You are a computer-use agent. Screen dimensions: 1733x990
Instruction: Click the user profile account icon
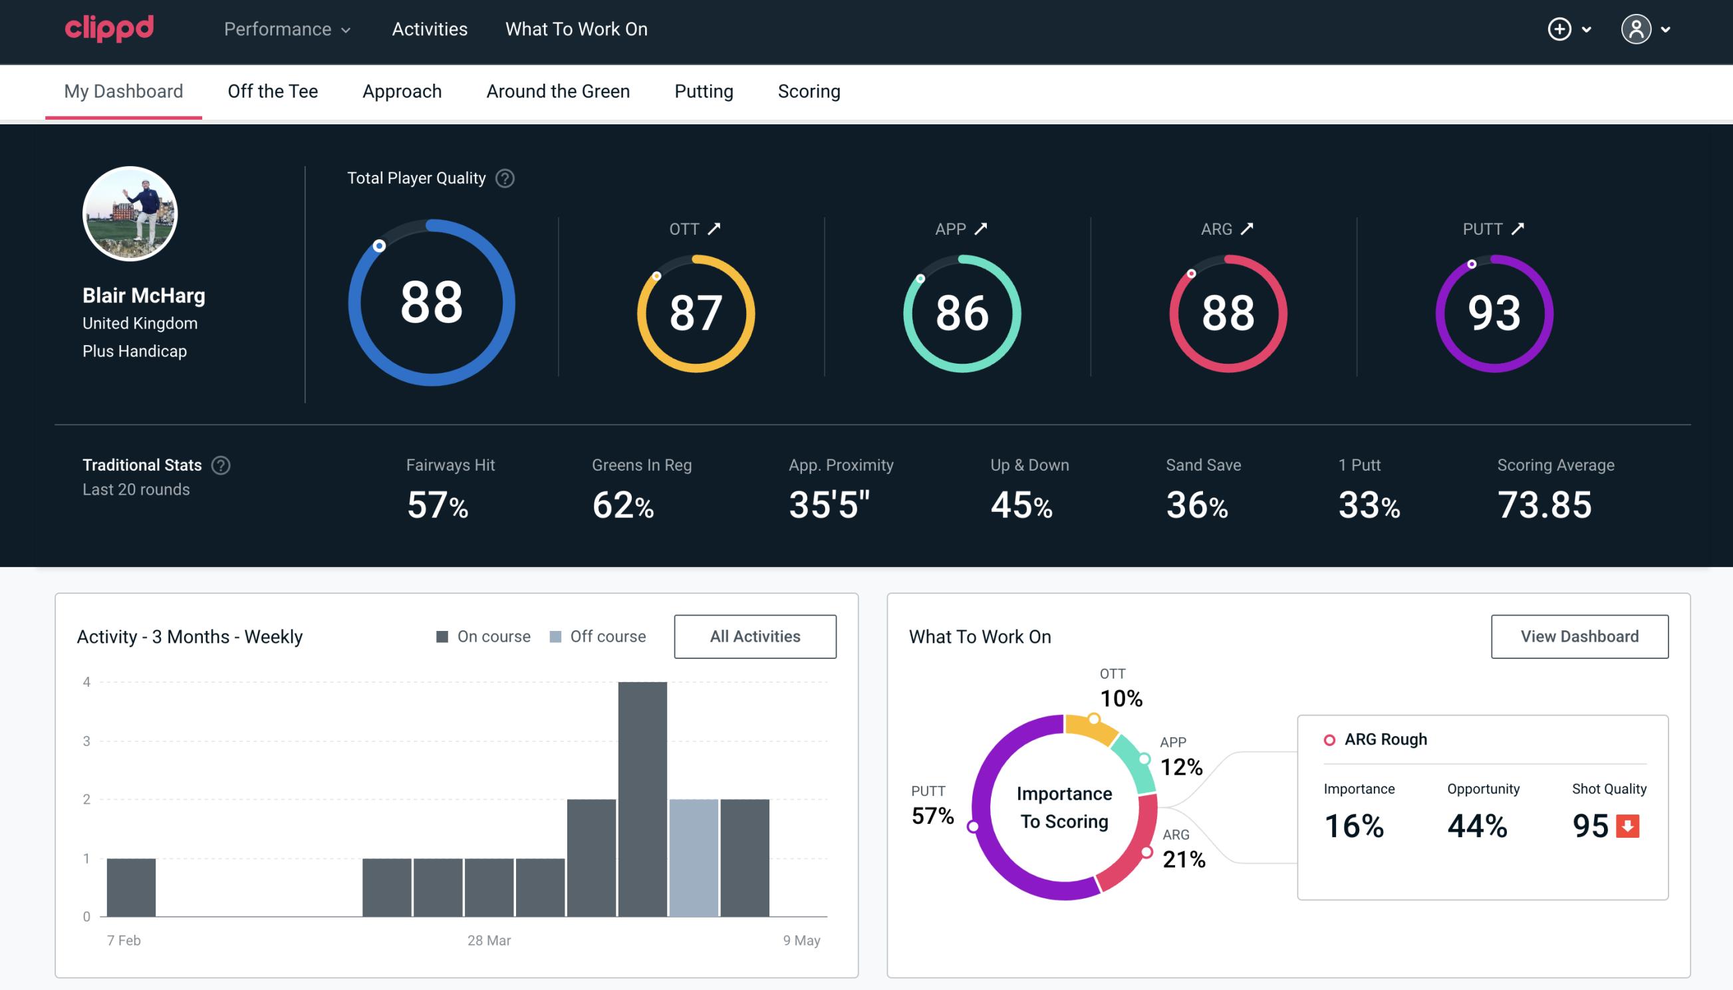tap(1637, 29)
